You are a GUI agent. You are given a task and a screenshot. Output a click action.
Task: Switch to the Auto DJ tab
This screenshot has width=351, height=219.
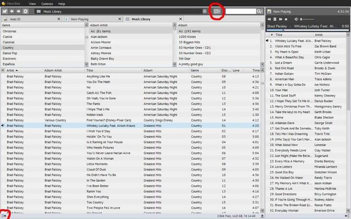pyautogui.click(x=31, y=19)
